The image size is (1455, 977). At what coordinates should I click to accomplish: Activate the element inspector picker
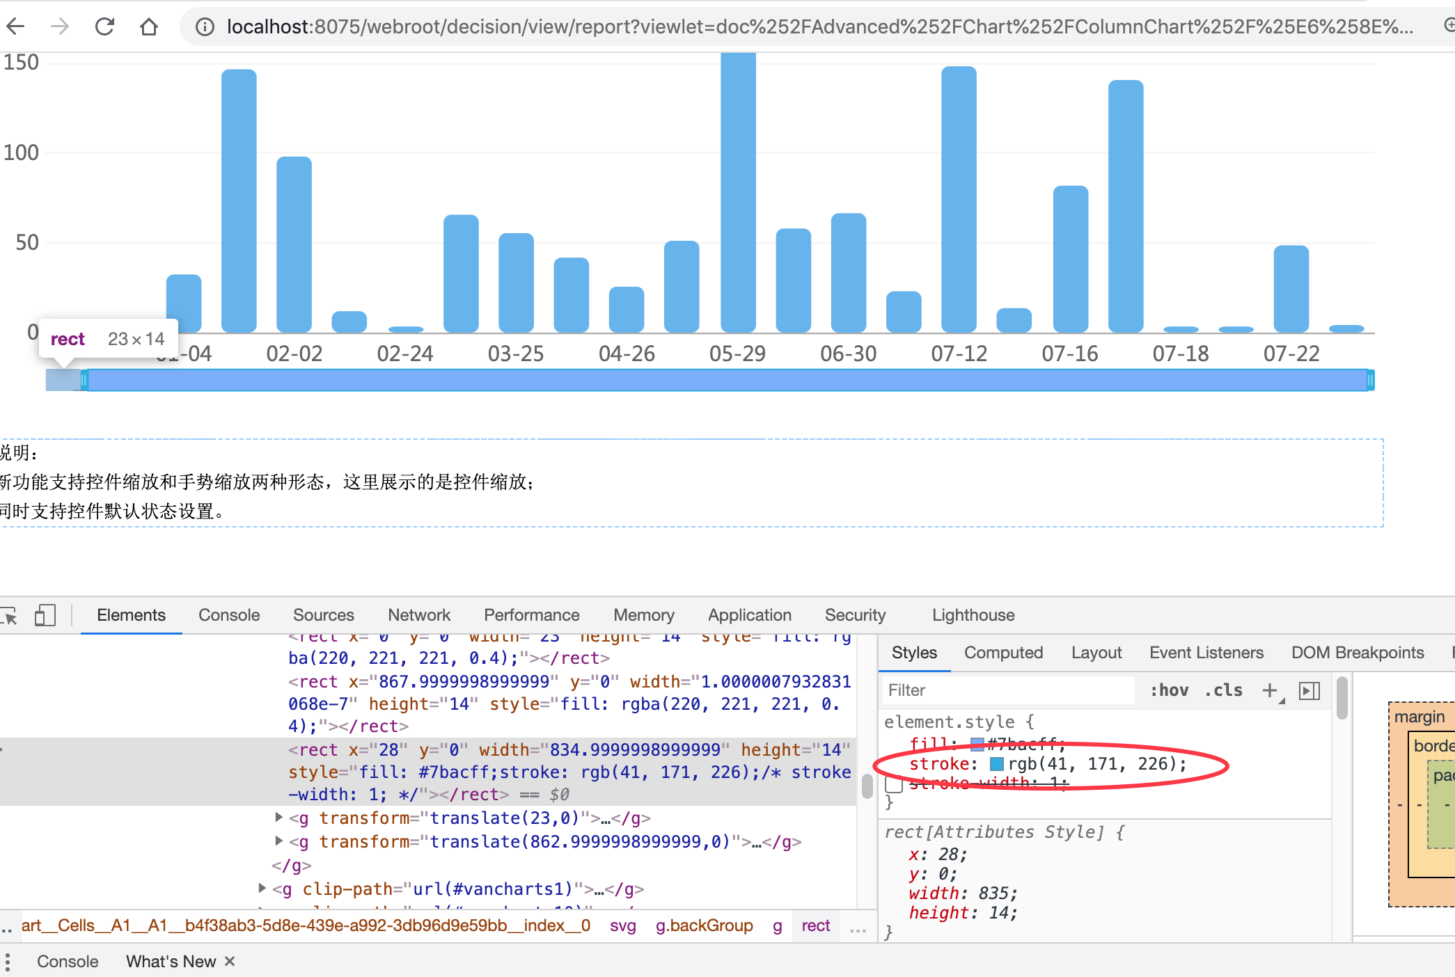pos(10,615)
